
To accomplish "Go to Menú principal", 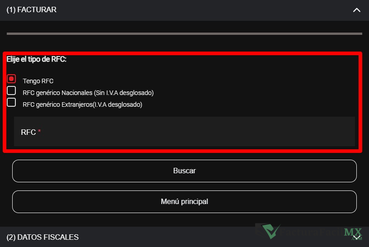I will pos(184,202).
